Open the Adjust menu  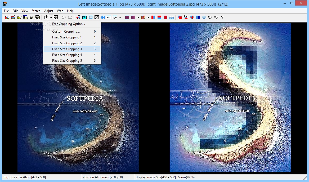click(49, 11)
